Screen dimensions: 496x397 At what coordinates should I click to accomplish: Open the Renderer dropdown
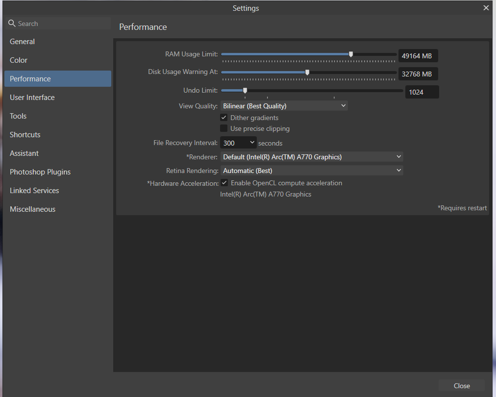(x=312, y=157)
